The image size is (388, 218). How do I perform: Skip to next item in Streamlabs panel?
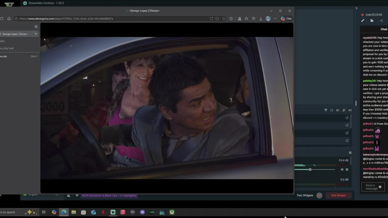point(338,110)
